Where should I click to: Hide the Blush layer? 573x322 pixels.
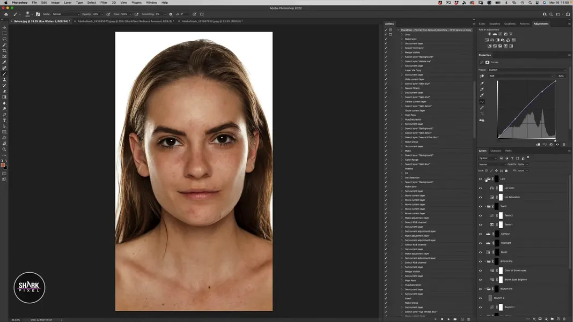pyautogui.click(x=481, y=252)
